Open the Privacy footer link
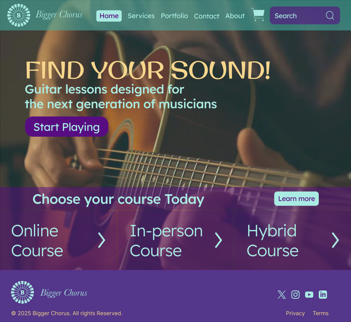Viewport: 351px width, 322px height. (x=295, y=313)
